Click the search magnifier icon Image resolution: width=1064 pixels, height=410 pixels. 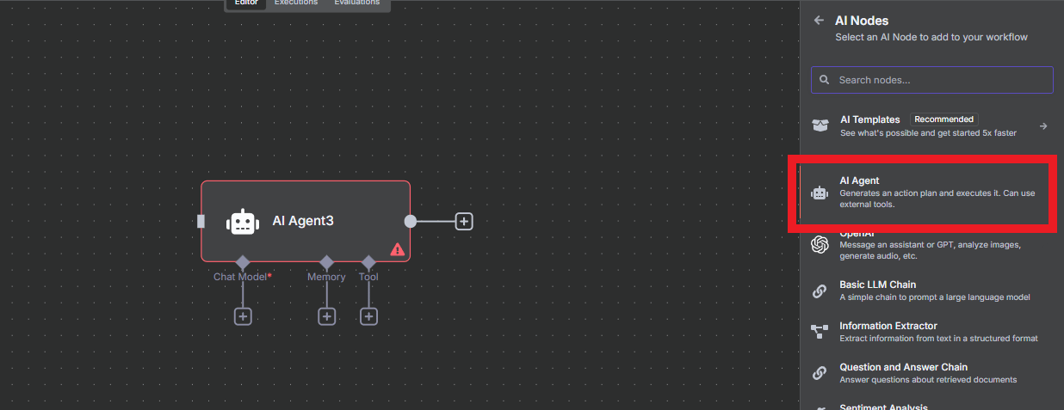(x=825, y=80)
